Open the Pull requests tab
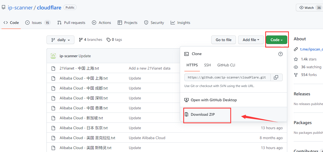Viewport: 323px width, 152px height. (71, 23)
